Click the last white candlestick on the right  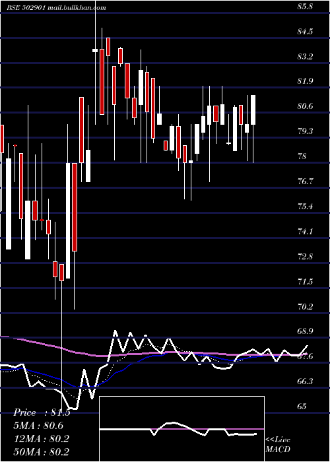[x=253, y=110]
